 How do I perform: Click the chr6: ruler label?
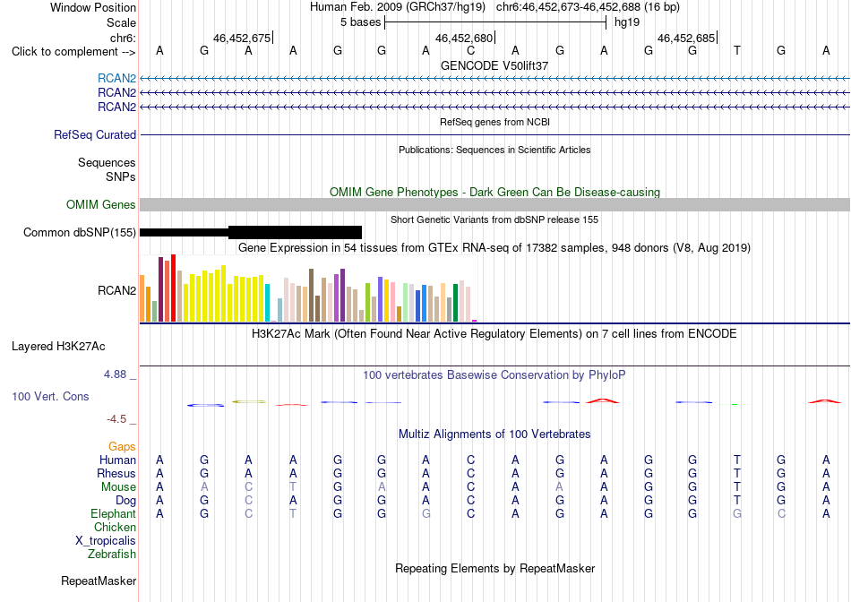tap(123, 38)
